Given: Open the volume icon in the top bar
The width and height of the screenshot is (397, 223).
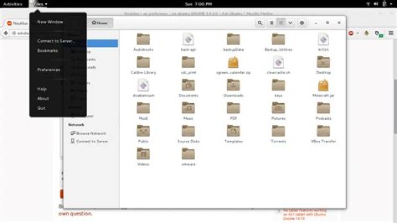Looking at the screenshot, I should click(376, 4).
